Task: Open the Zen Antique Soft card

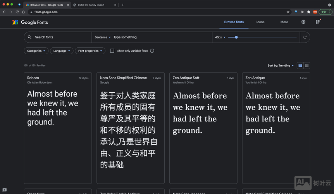Action: click(203, 128)
